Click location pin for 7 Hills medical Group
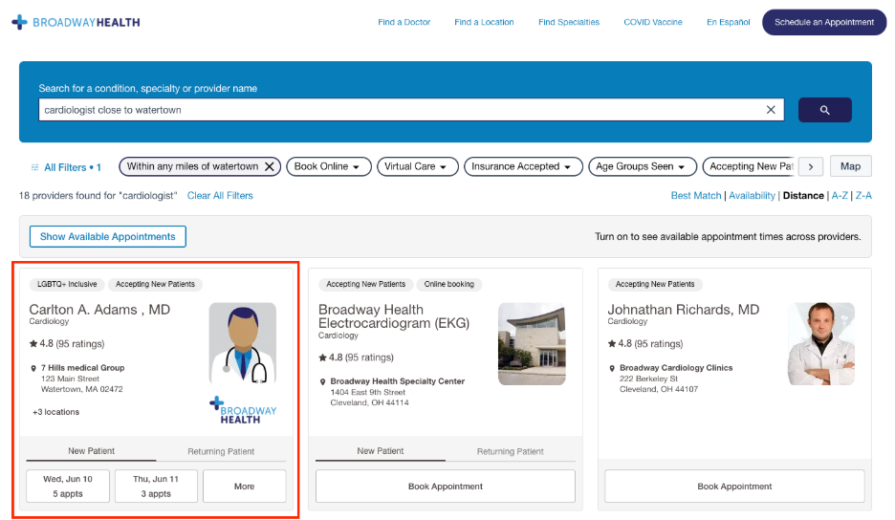Screen dimensions: 895x520 click(33, 368)
